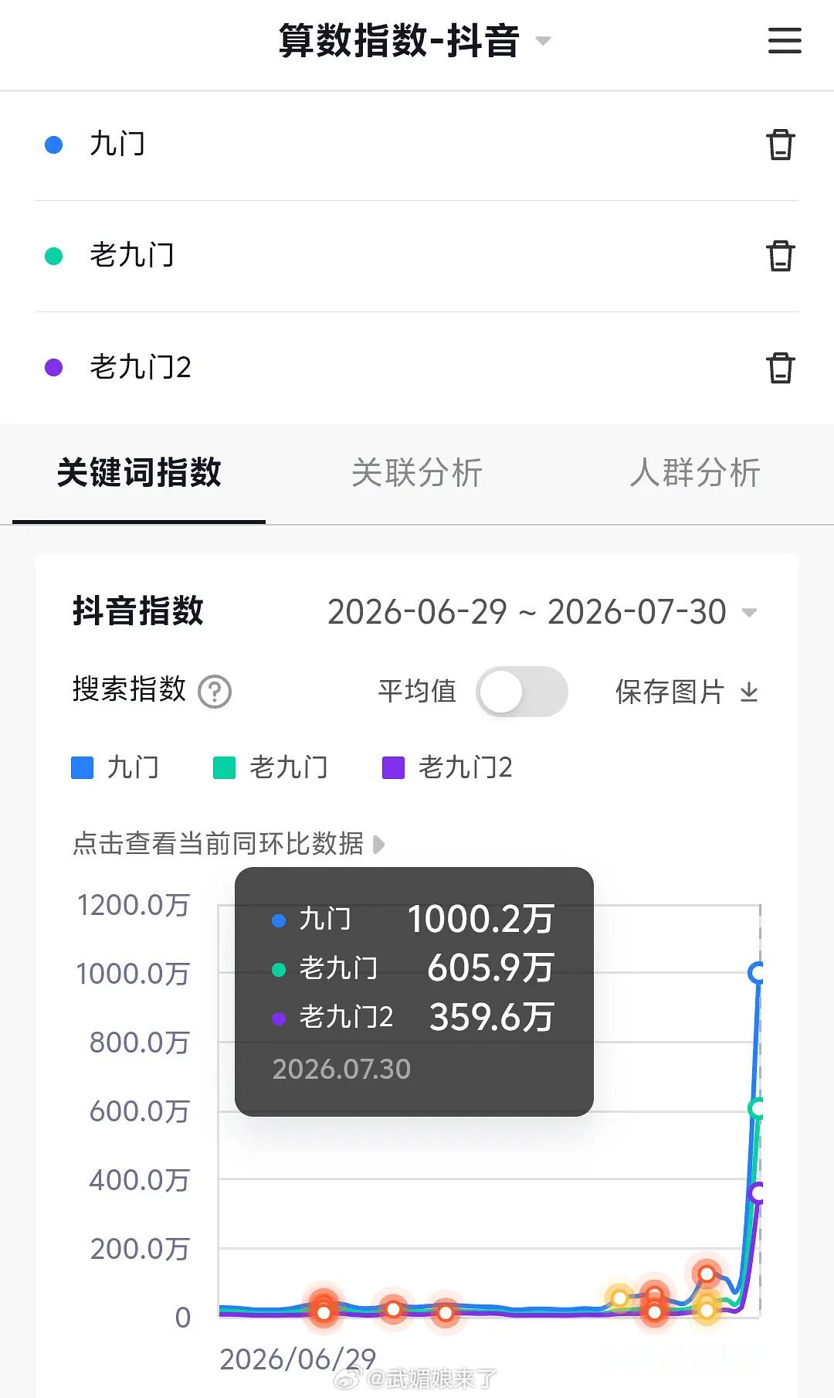Delete the 老九门 keyword
This screenshot has height=1398, width=834.
click(780, 256)
